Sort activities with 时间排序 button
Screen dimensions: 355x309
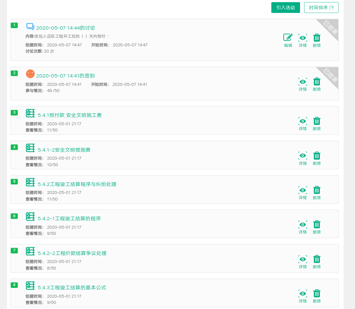321,8
